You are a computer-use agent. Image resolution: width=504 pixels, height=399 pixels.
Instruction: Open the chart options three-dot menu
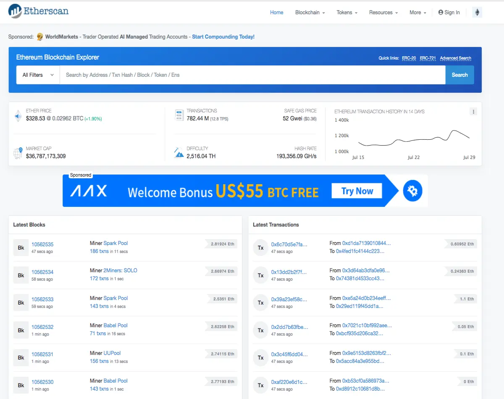point(473,112)
